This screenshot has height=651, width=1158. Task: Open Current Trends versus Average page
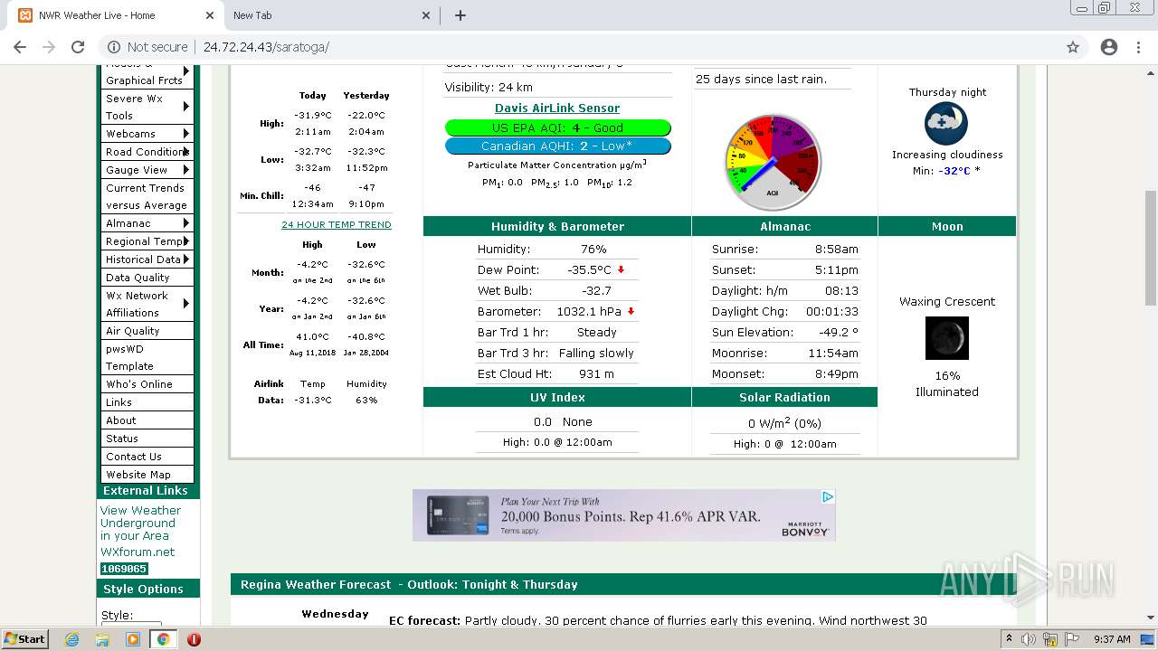(x=147, y=196)
